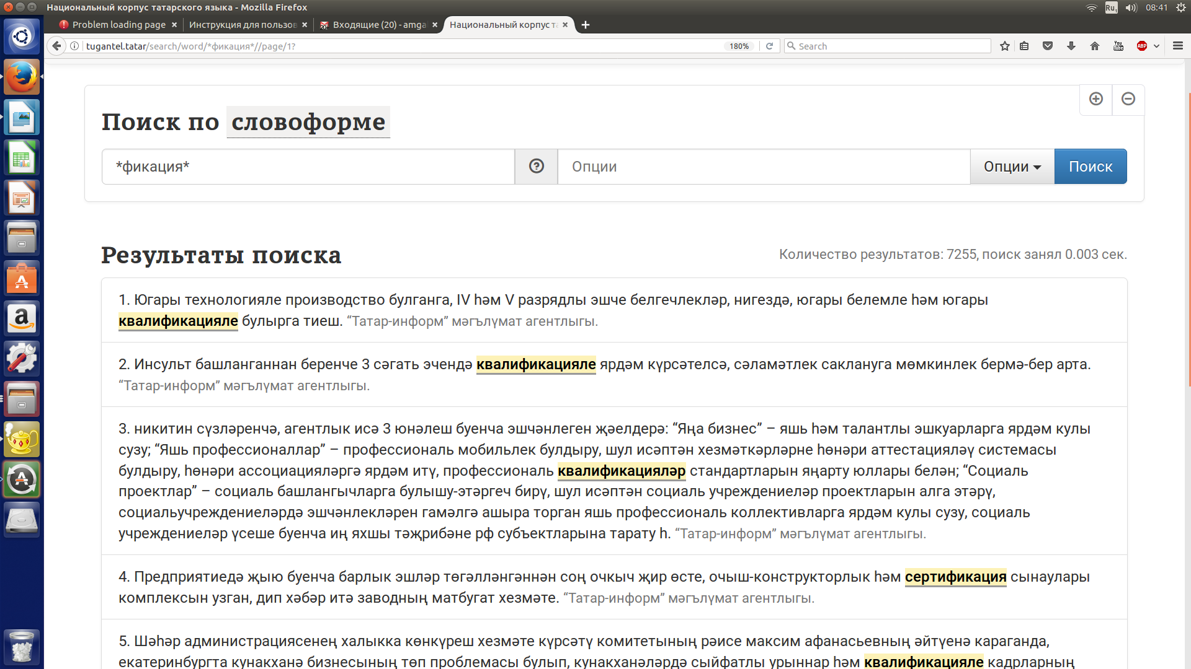Click the 180% zoom level indicator
The image size is (1191, 669).
[739, 46]
